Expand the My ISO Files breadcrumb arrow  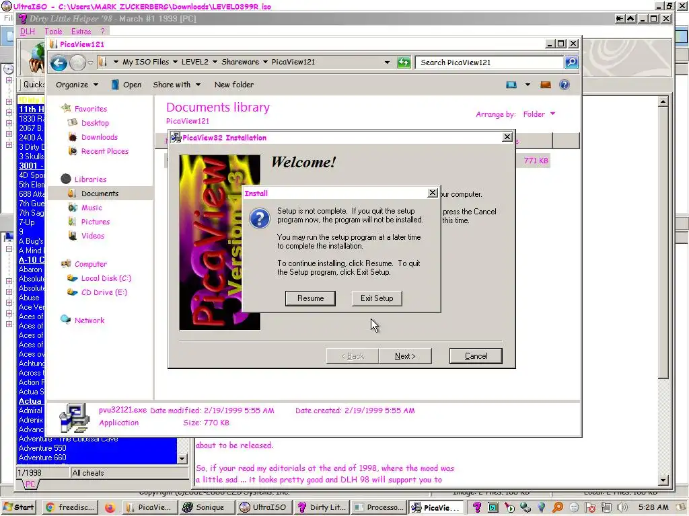175,62
